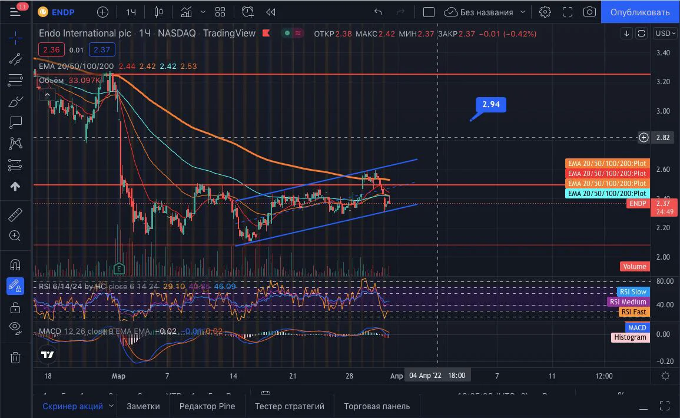This screenshot has width=680, height=418.
Task: Remove drawings with the trash icon
Action: pos(15,358)
